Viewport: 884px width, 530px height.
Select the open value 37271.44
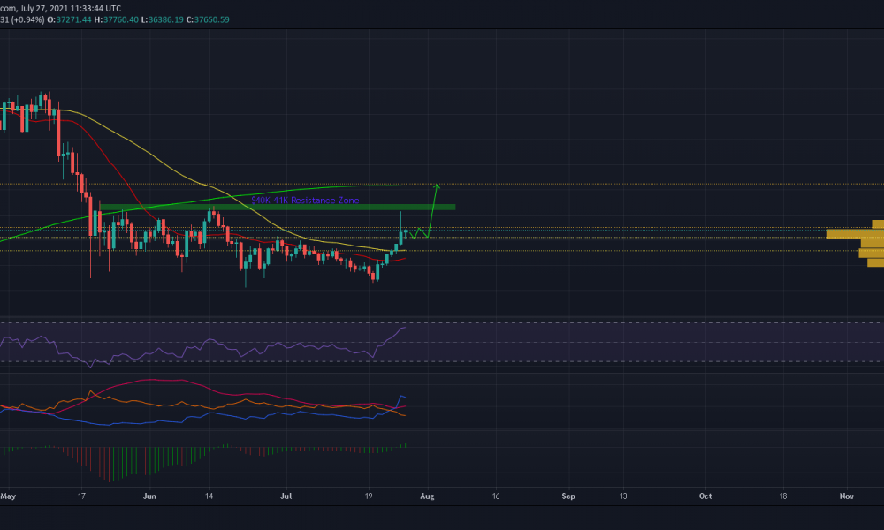point(73,19)
